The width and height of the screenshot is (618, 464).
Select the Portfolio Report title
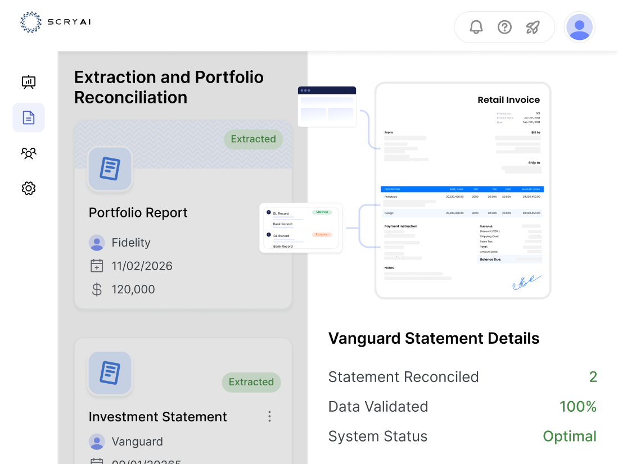click(138, 213)
